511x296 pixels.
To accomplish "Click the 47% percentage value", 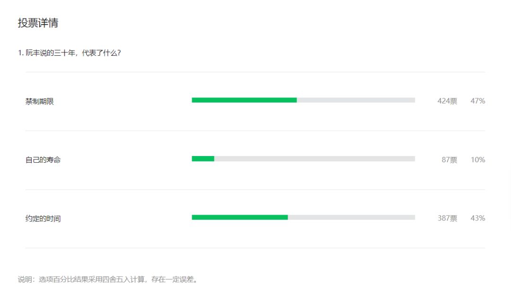I will click(x=478, y=101).
